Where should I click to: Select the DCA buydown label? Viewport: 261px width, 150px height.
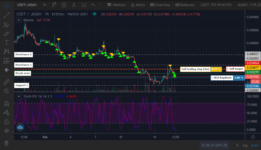222,78
